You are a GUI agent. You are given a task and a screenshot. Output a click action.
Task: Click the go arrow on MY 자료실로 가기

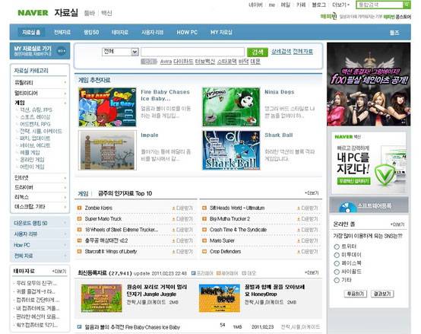pyautogui.click(x=62, y=51)
